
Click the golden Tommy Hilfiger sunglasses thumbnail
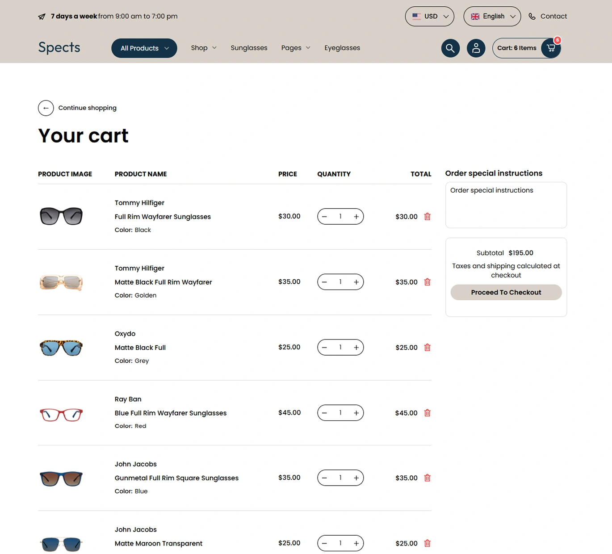(x=61, y=282)
